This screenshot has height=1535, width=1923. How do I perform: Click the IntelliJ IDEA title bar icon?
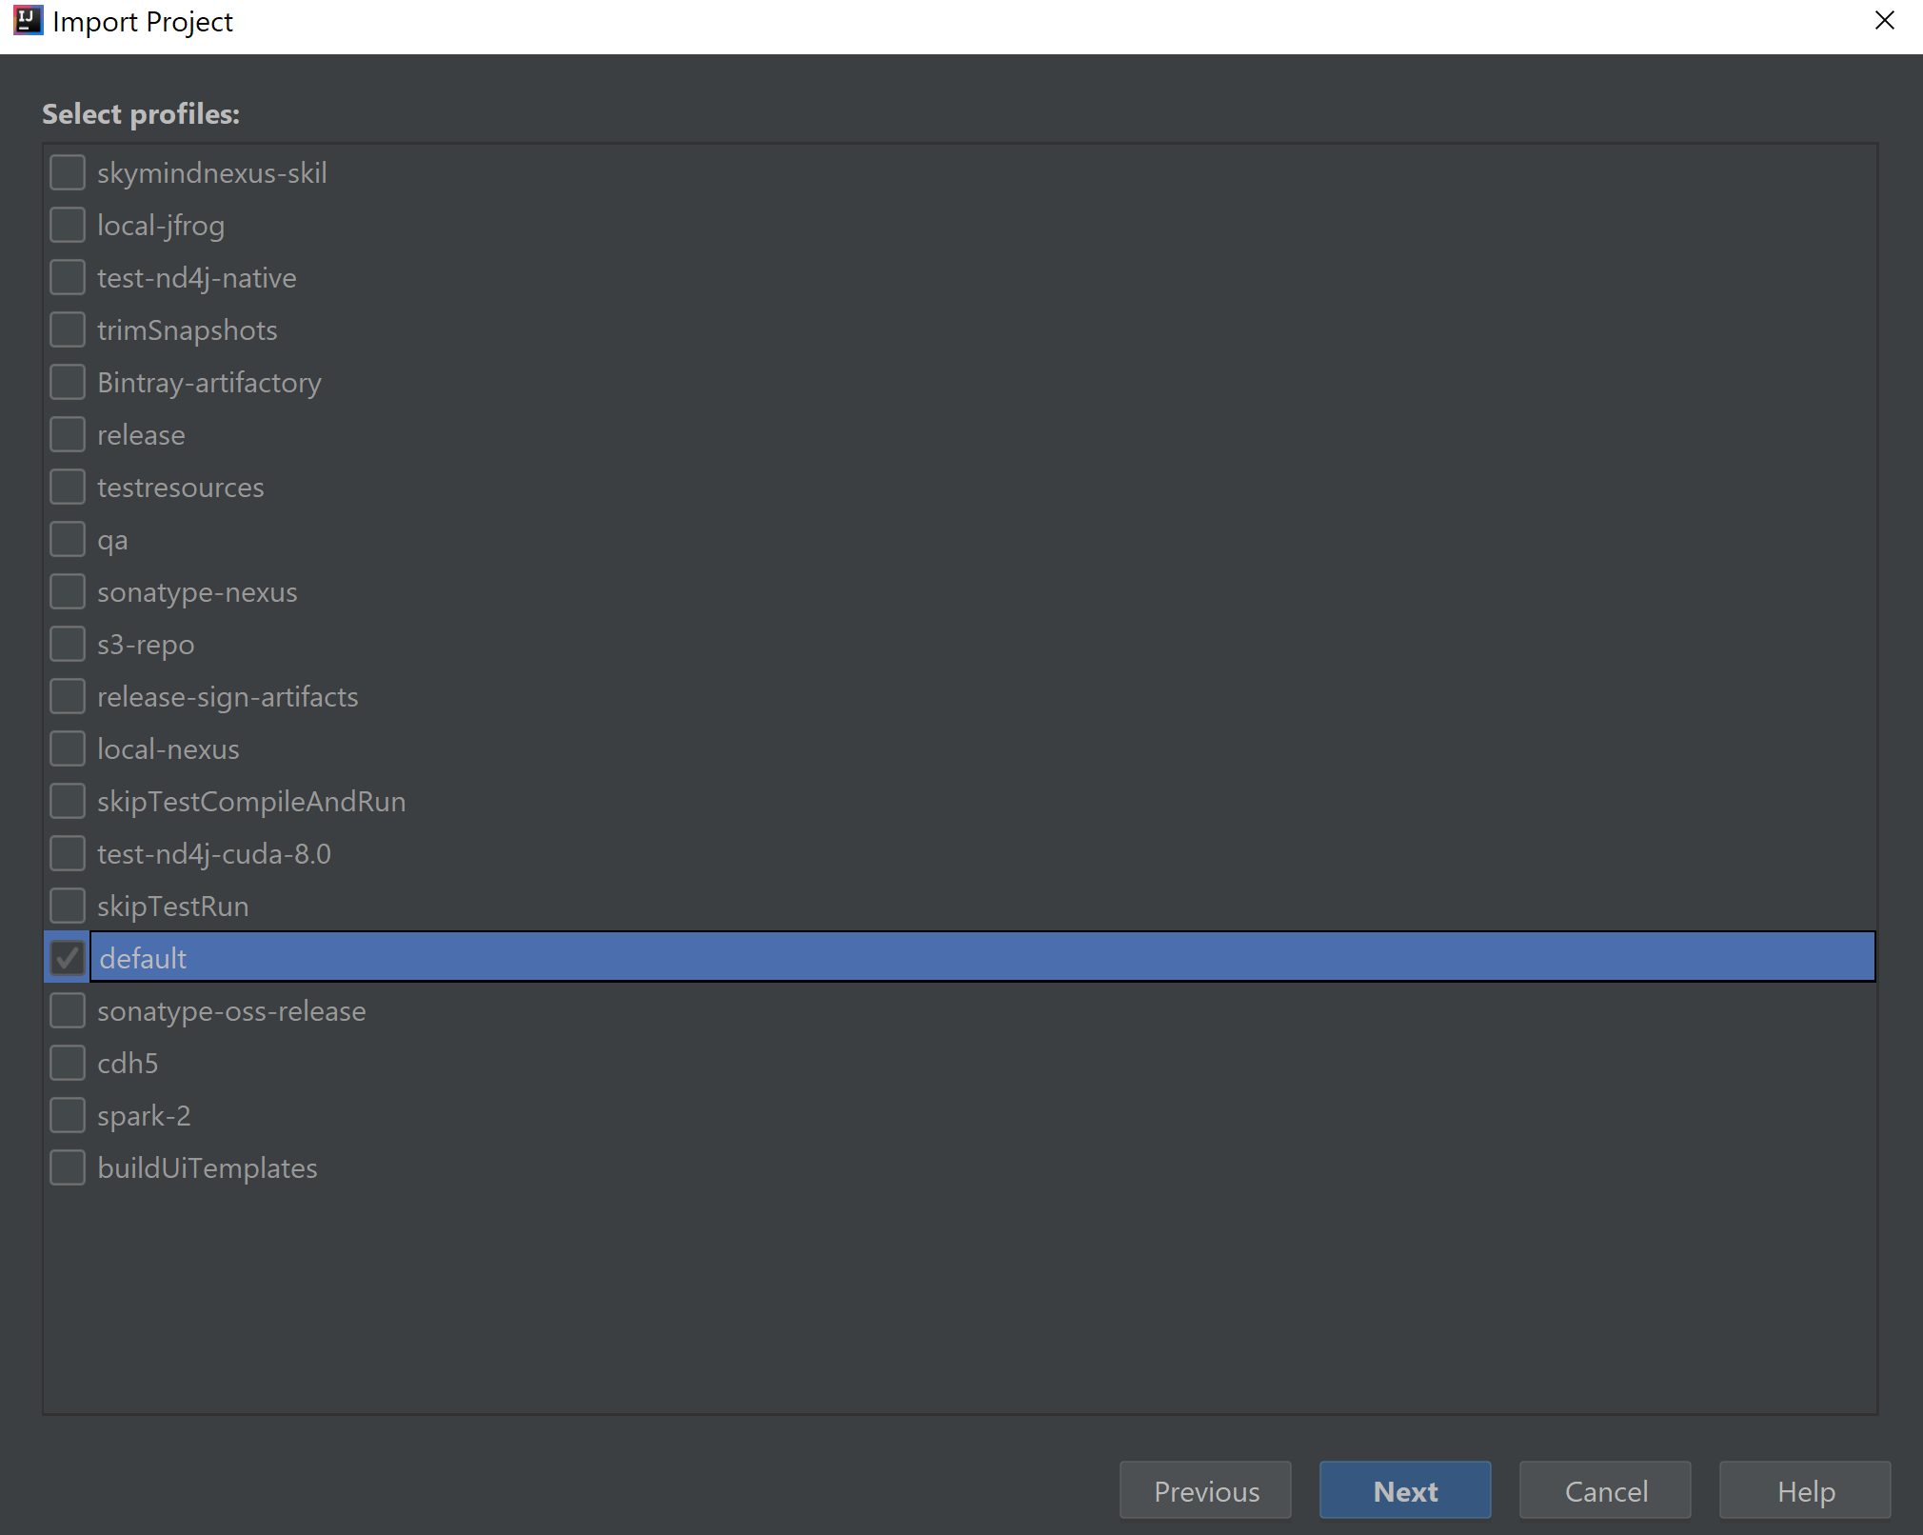(x=28, y=20)
